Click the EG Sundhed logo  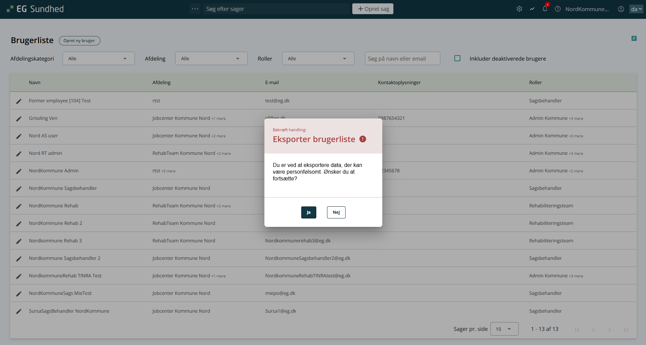pos(35,9)
